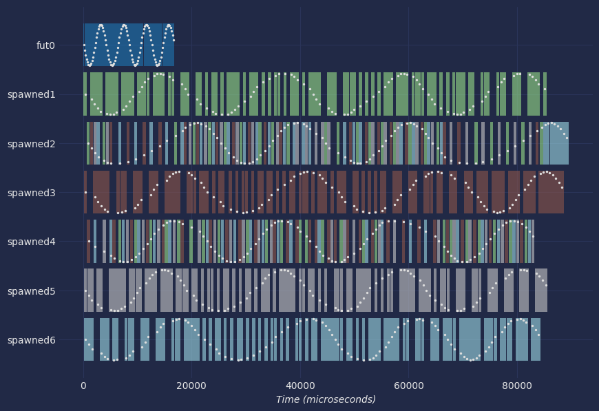Click the final brown block in spawned3
This screenshot has width=599, height=411.
pyautogui.click(x=551, y=192)
